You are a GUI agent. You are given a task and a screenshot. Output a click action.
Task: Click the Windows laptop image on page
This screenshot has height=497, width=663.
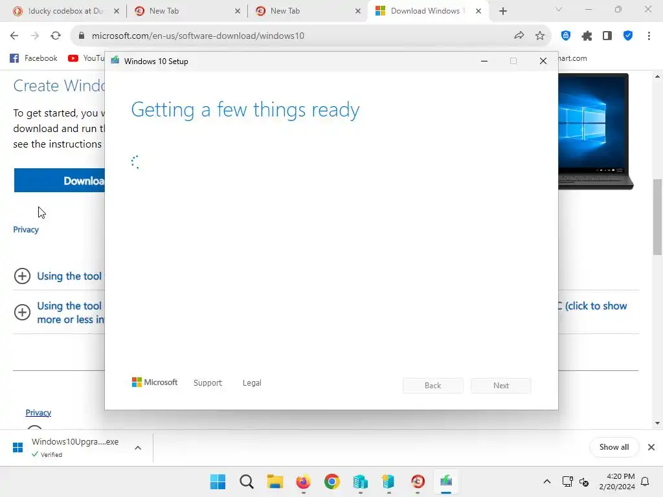pos(596,131)
